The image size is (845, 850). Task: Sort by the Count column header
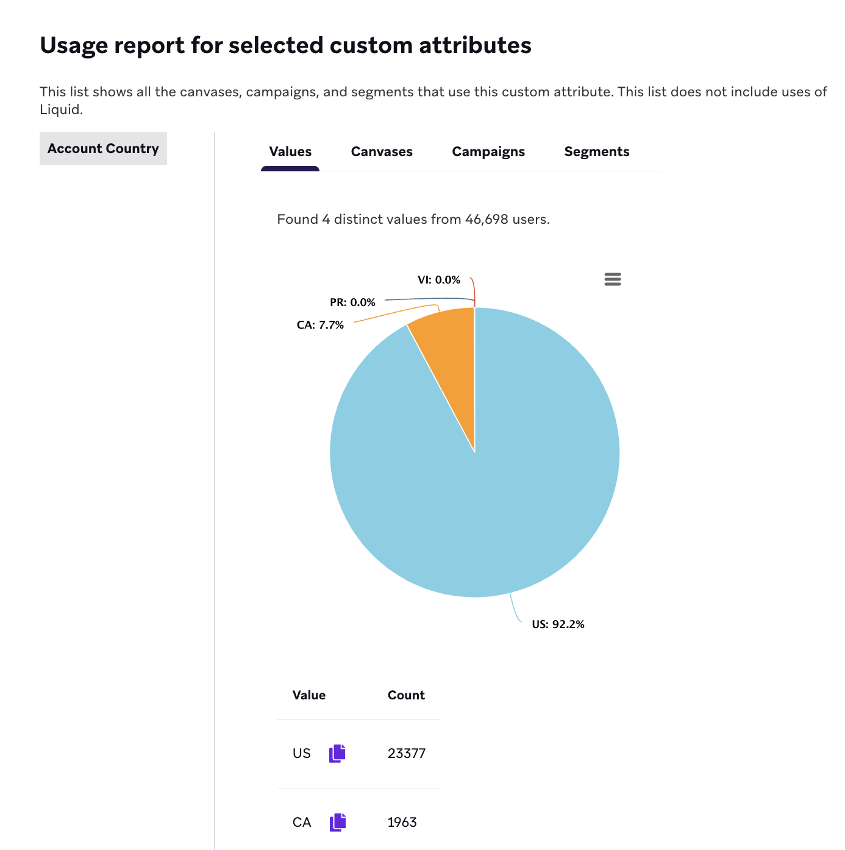click(406, 695)
